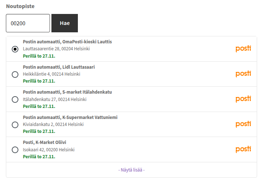Click Postin automaatti, Lidl Lauttasaari title
Viewport: 263px width, 184px height.
pyautogui.click(x=59, y=67)
